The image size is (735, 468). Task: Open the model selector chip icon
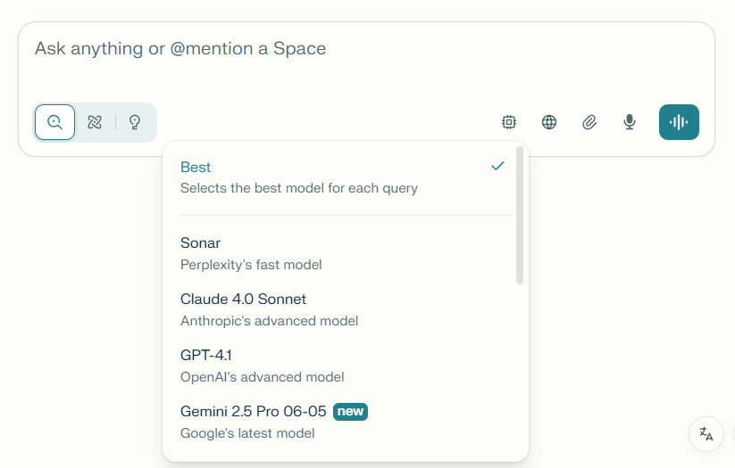click(x=509, y=122)
